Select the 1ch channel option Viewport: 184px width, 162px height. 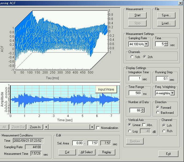click(132, 57)
